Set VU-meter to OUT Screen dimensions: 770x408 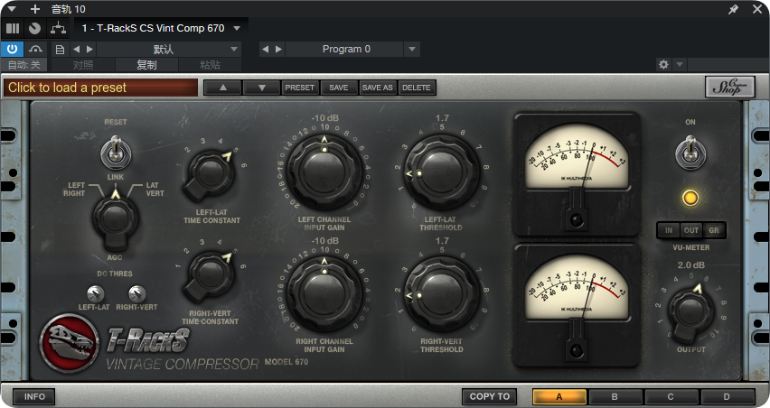(691, 230)
